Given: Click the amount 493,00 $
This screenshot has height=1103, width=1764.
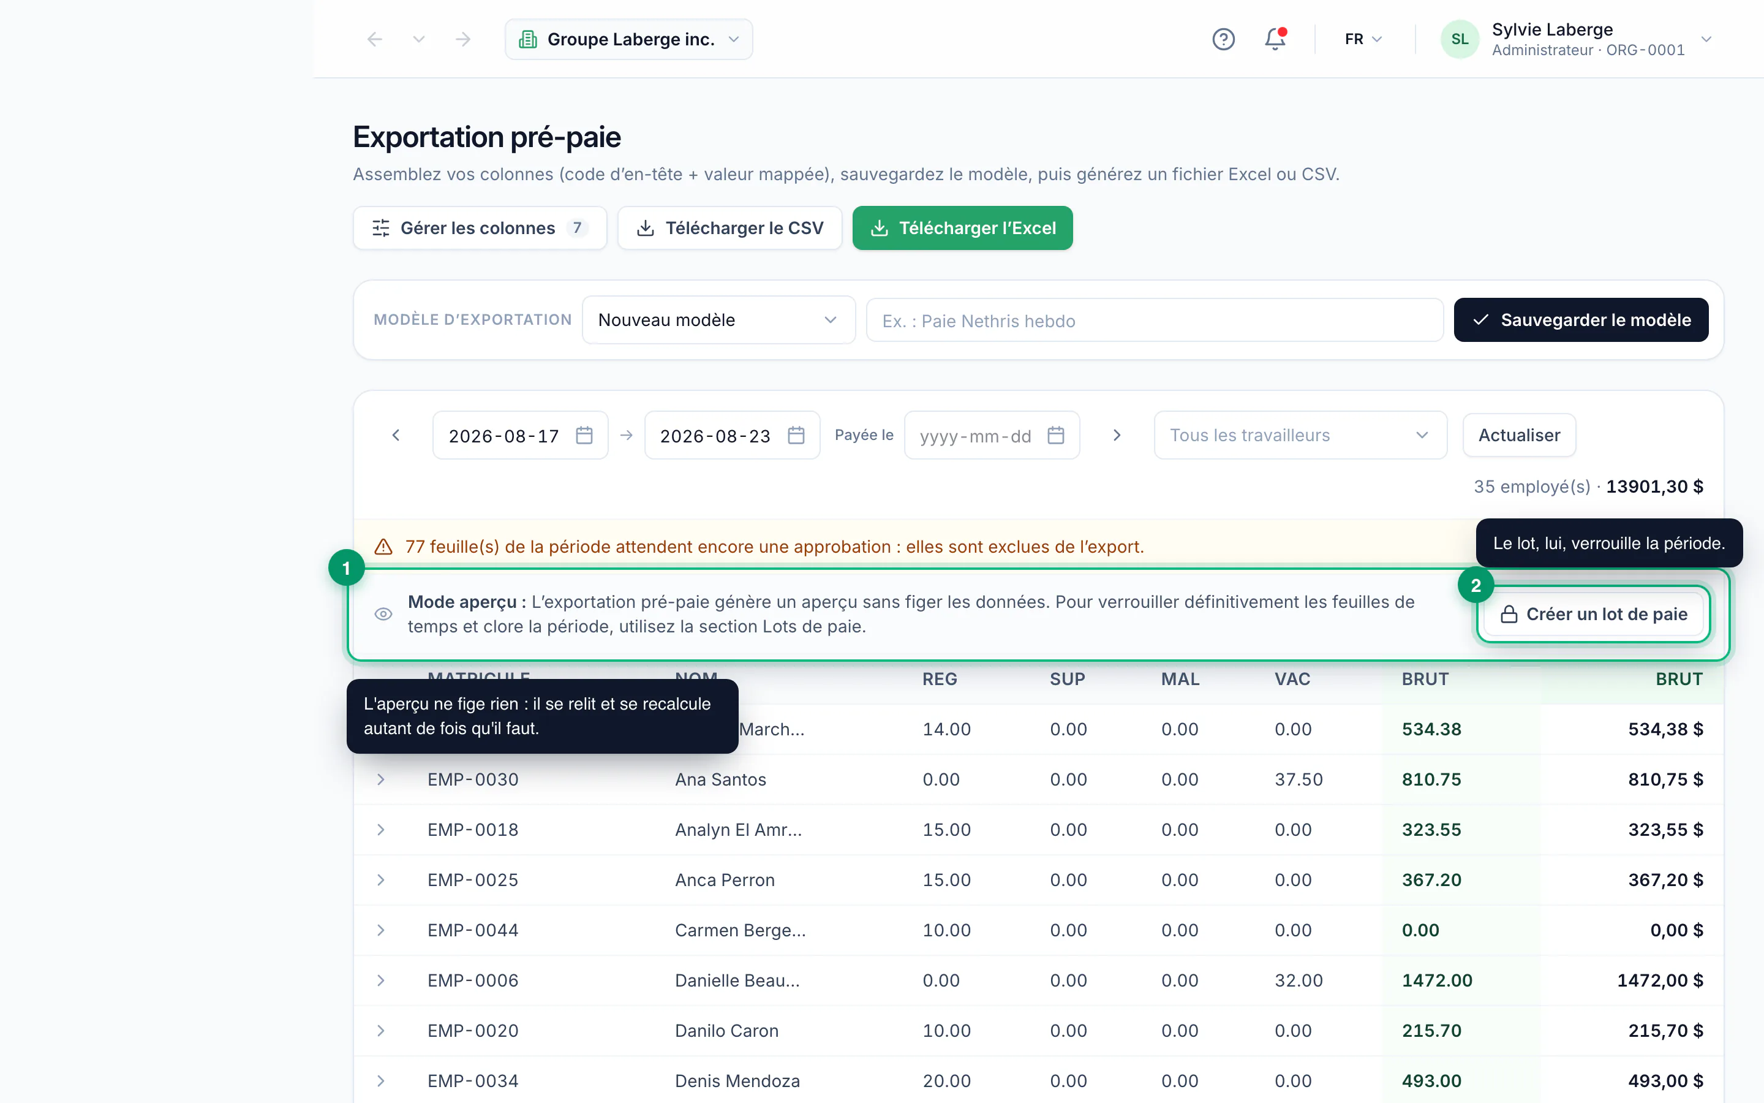Looking at the screenshot, I should (x=1665, y=1081).
